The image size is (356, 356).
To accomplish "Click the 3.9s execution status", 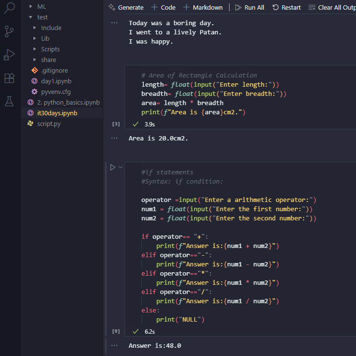I will tap(150, 124).
